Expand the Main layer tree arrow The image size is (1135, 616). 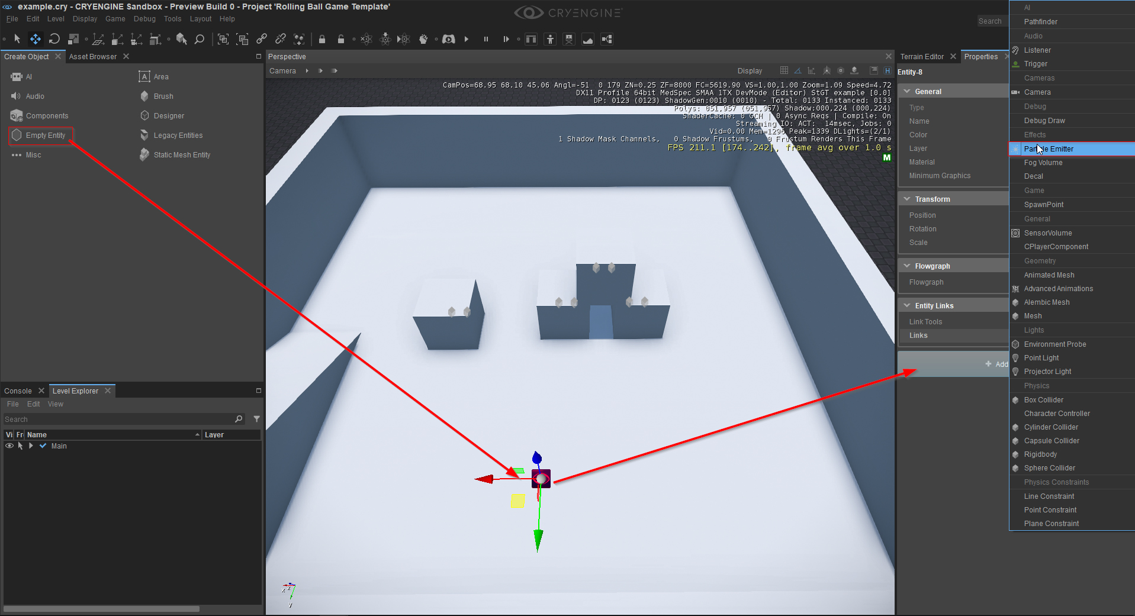[x=31, y=446]
